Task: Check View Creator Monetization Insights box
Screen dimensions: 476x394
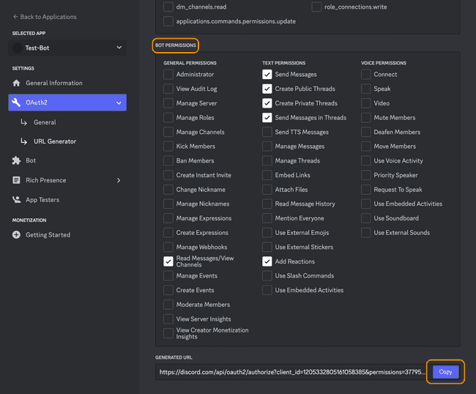Action: pos(168,333)
